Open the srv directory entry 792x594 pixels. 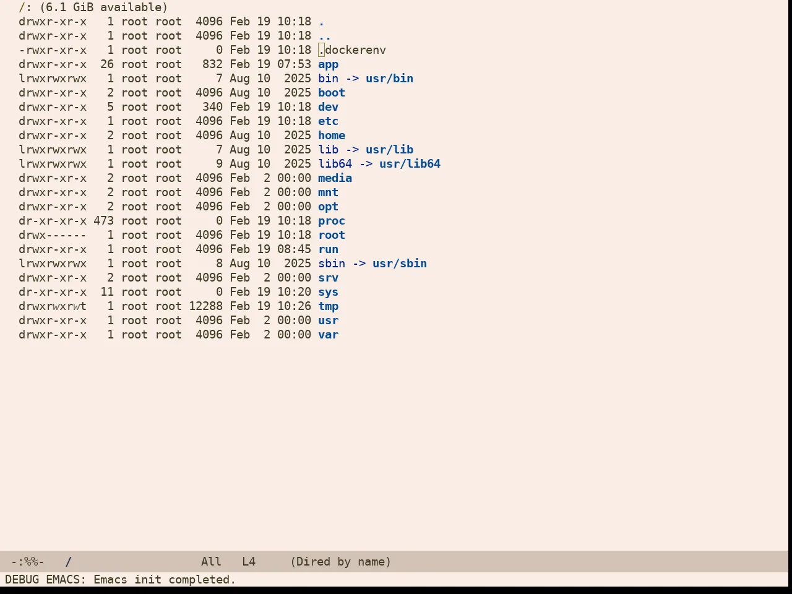pyautogui.click(x=328, y=278)
